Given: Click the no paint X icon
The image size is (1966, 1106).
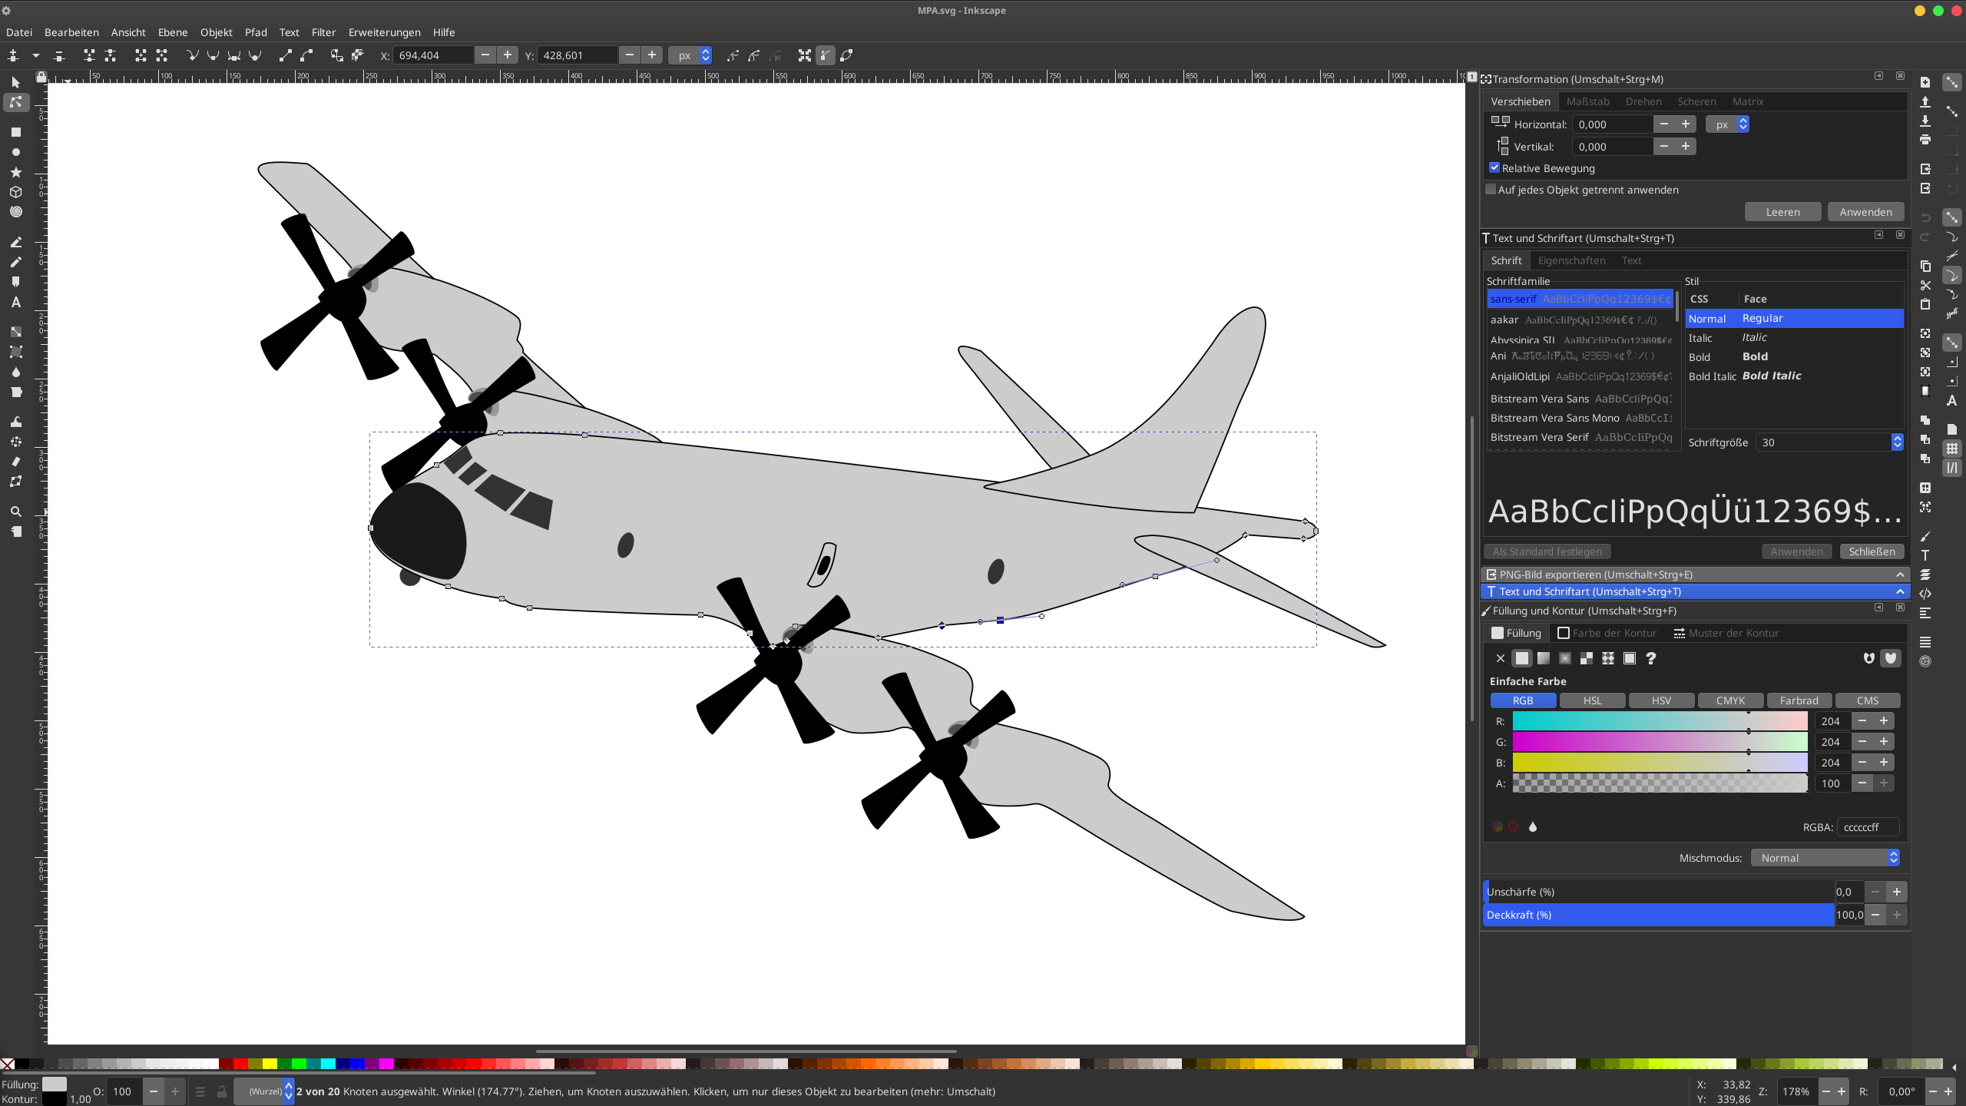Looking at the screenshot, I should coord(1500,658).
